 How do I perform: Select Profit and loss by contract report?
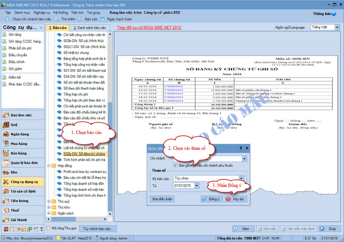pos(85,172)
